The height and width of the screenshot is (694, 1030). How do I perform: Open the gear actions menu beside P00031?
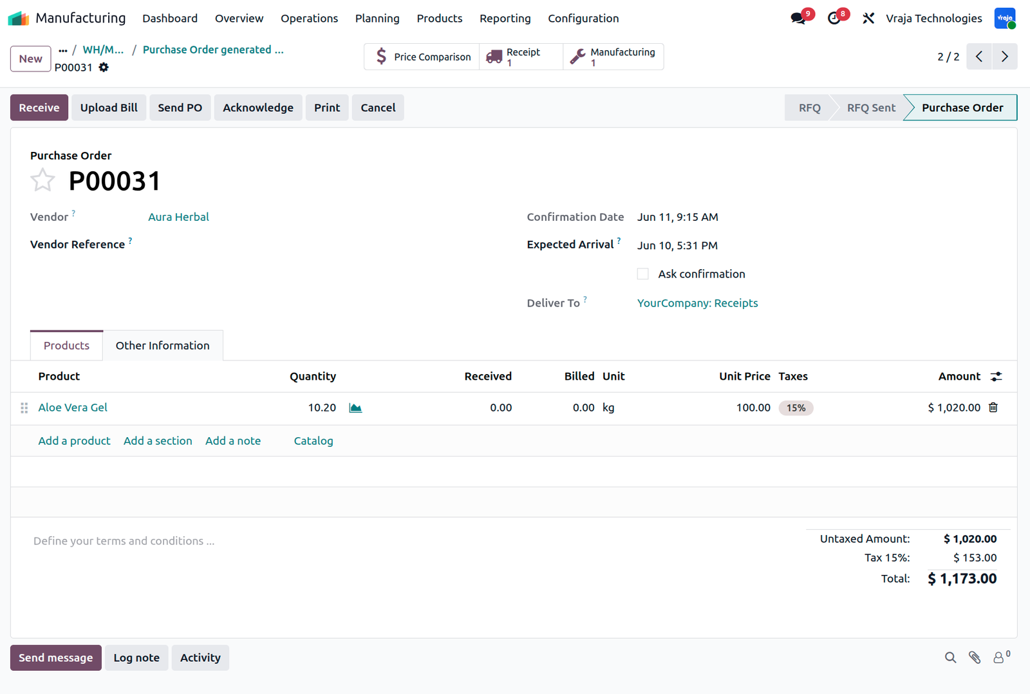point(104,67)
